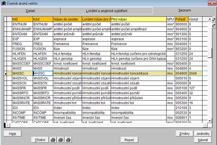Click the application icon in title bar
The height and width of the screenshot is (145, 217).
coord(3,3)
